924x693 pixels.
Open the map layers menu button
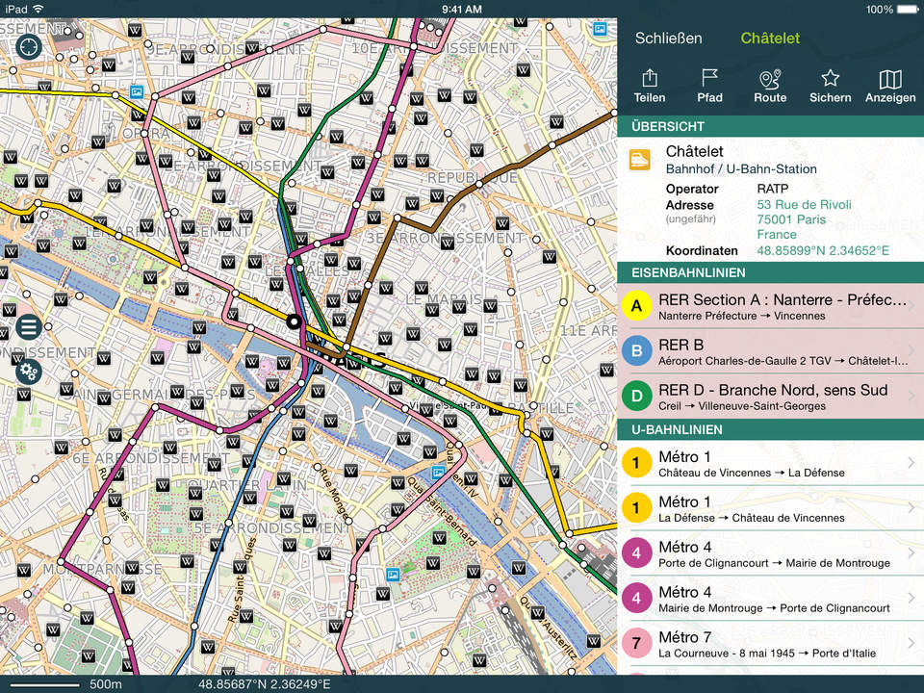click(28, 327)
